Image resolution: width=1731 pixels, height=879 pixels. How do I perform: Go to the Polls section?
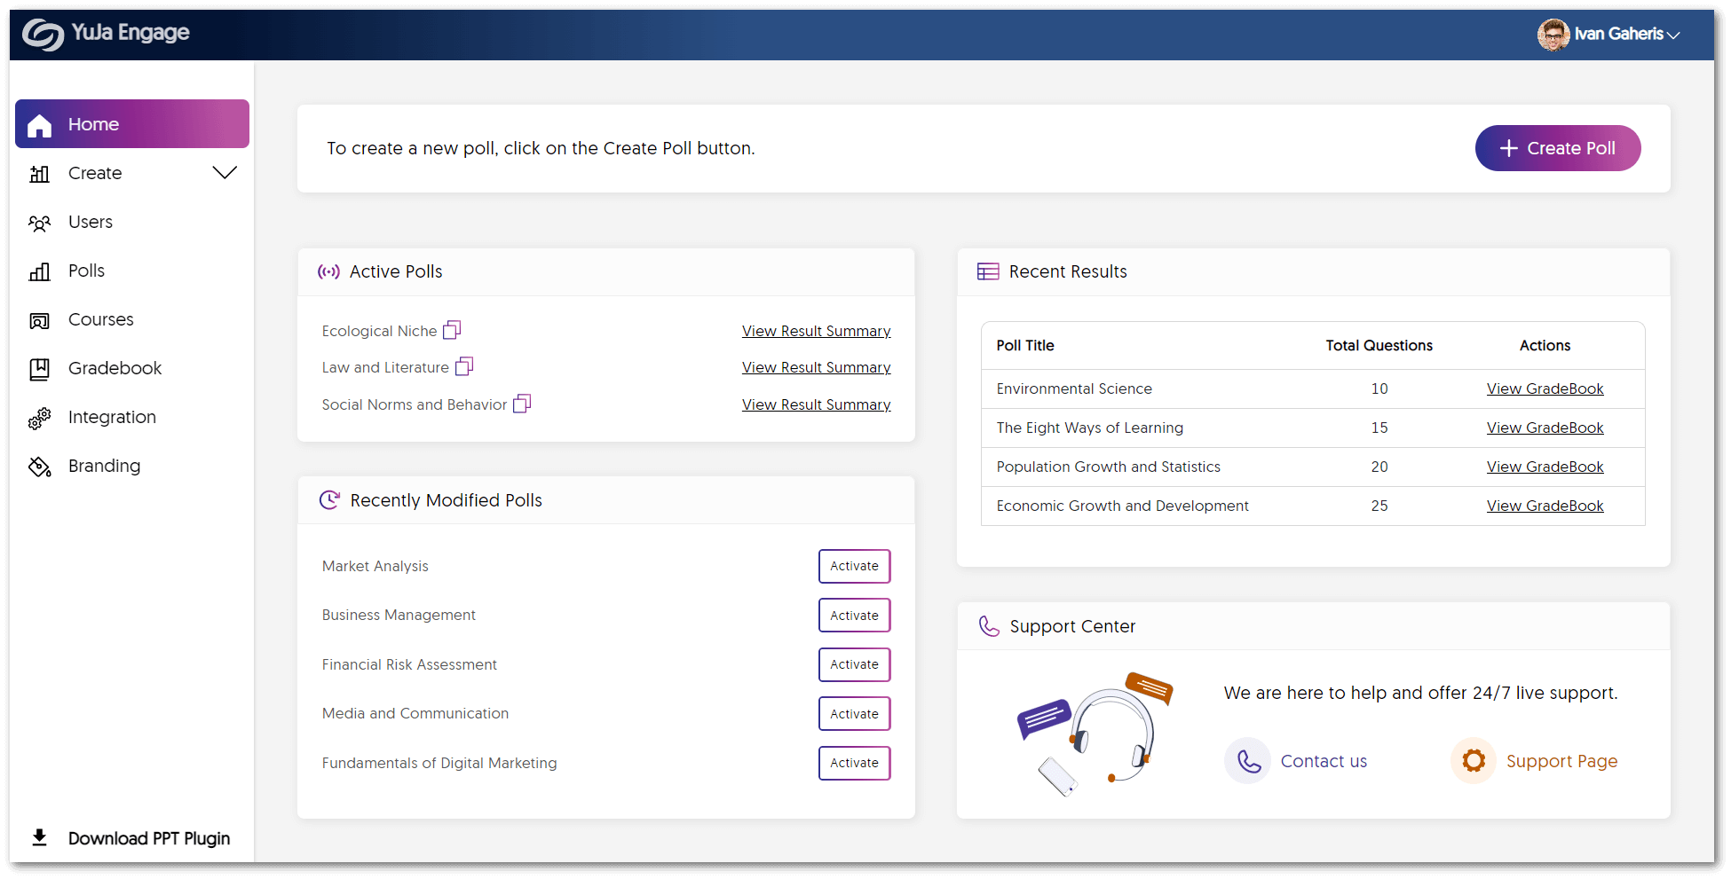[86, 271]
